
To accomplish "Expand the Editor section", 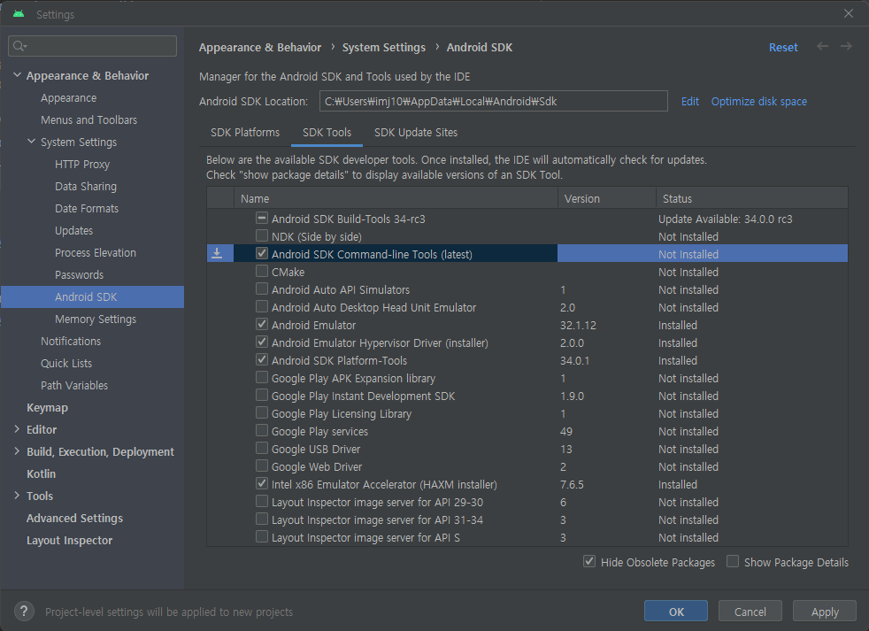I will point(17,429).
